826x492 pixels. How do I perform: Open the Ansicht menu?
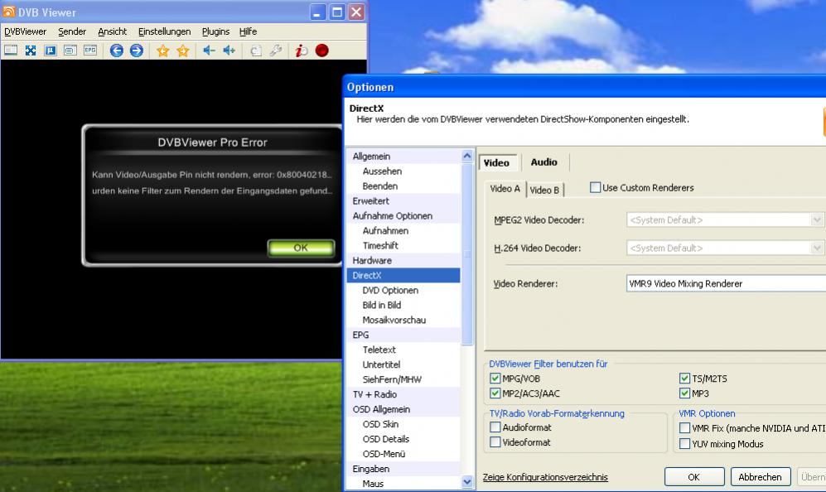coord(112,31)
